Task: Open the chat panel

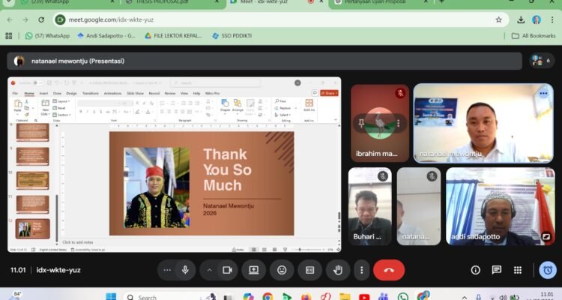Action: click(x=496, y=270)
